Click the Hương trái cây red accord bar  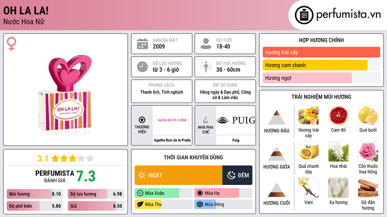pos(321,52)
